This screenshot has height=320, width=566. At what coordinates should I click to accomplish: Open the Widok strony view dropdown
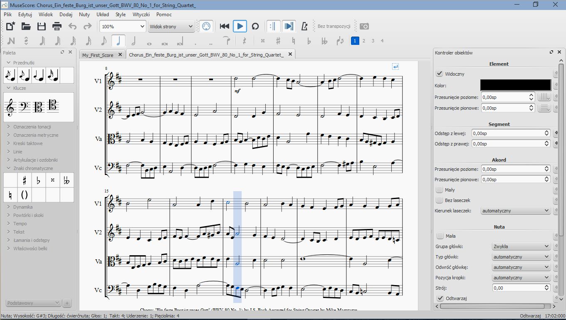tap(171, 26)
